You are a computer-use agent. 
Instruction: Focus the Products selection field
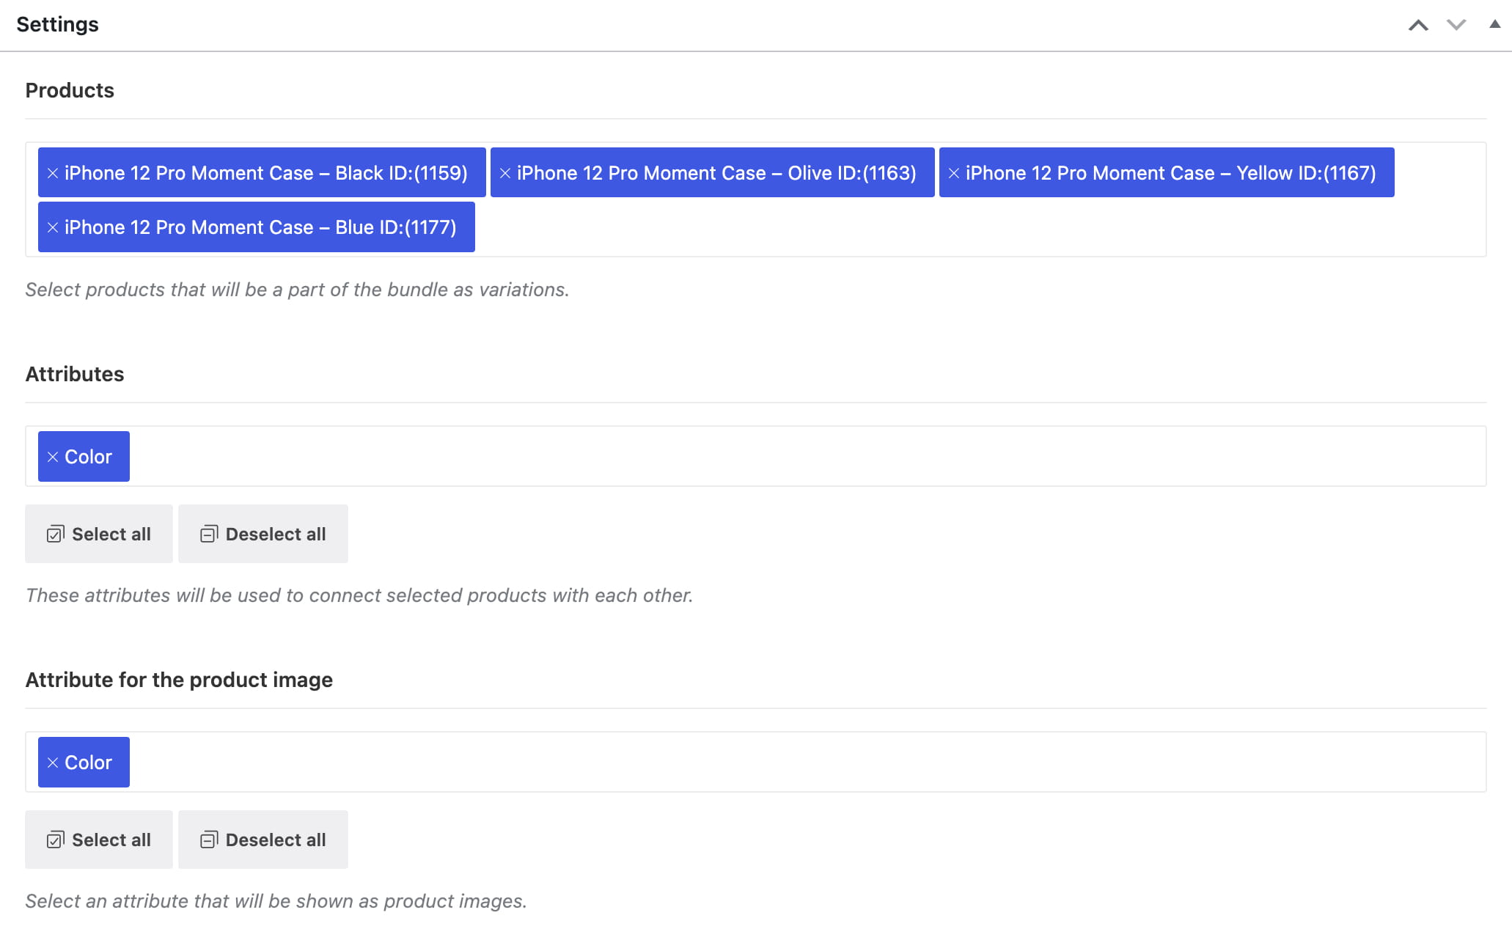[x=756, y=199]
